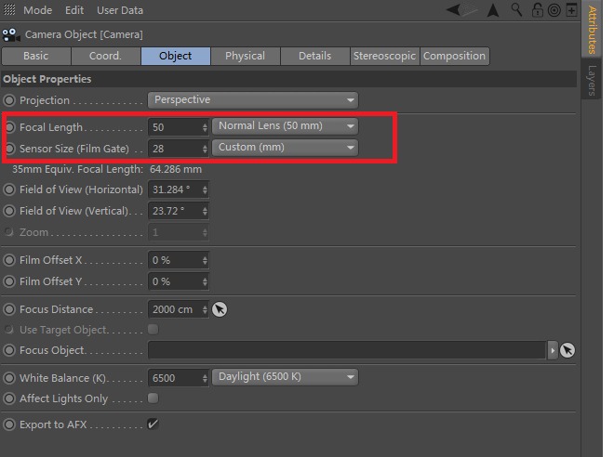Click the Sensor Size stepper arrows
614x457 pixels.
(205, 148)
